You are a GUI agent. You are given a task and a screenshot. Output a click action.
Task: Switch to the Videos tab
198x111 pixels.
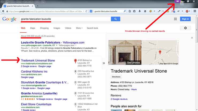point(68,28)
